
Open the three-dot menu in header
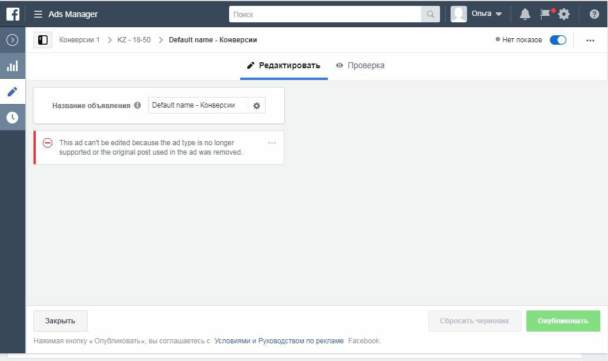(x=590, y=41)
